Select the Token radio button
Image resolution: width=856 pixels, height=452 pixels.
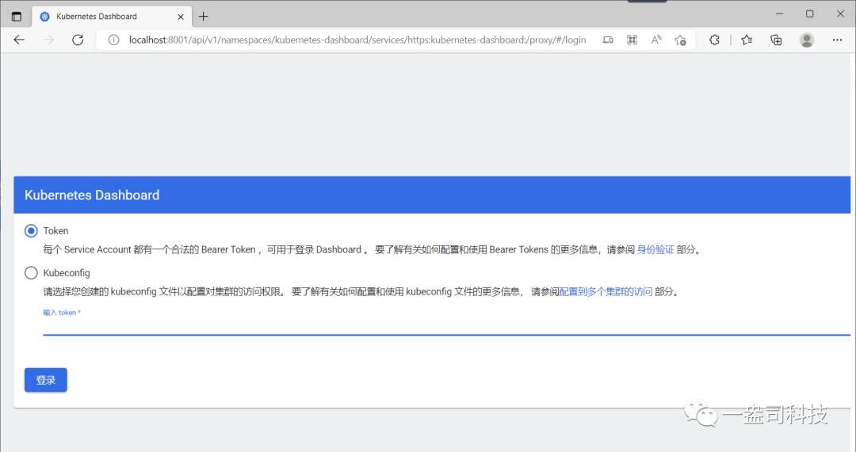[31, 230]
